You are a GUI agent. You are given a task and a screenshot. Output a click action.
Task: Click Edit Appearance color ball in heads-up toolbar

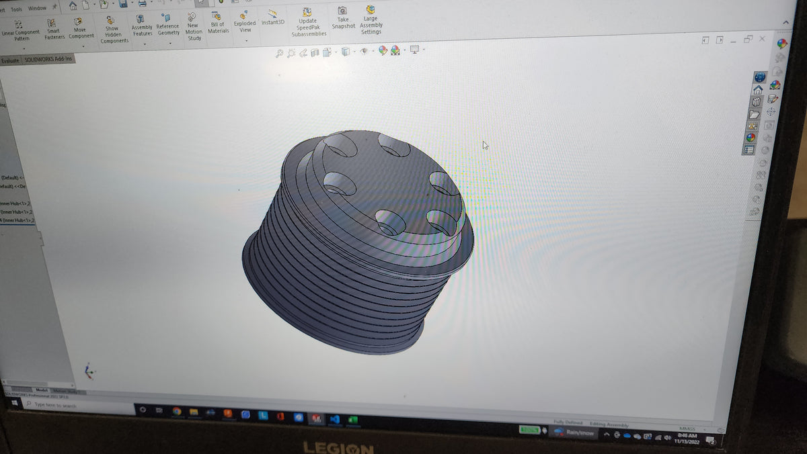383,50
